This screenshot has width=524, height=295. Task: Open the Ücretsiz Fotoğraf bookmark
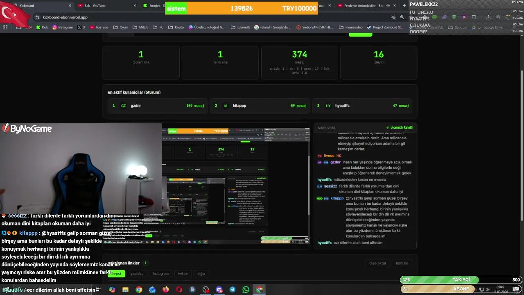[x=207, y=27]
